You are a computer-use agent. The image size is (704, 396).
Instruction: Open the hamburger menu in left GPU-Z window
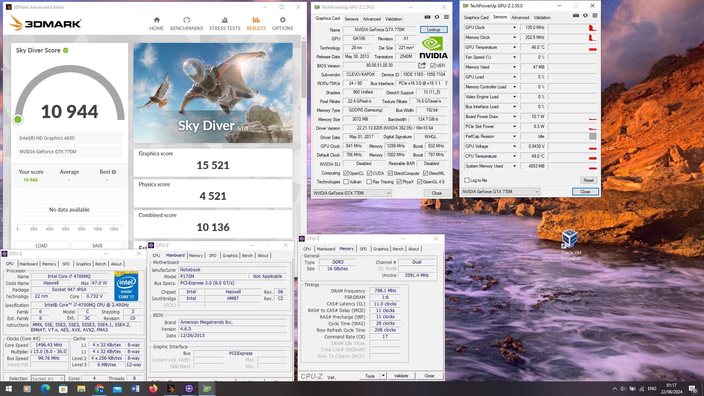coord(446,17)
